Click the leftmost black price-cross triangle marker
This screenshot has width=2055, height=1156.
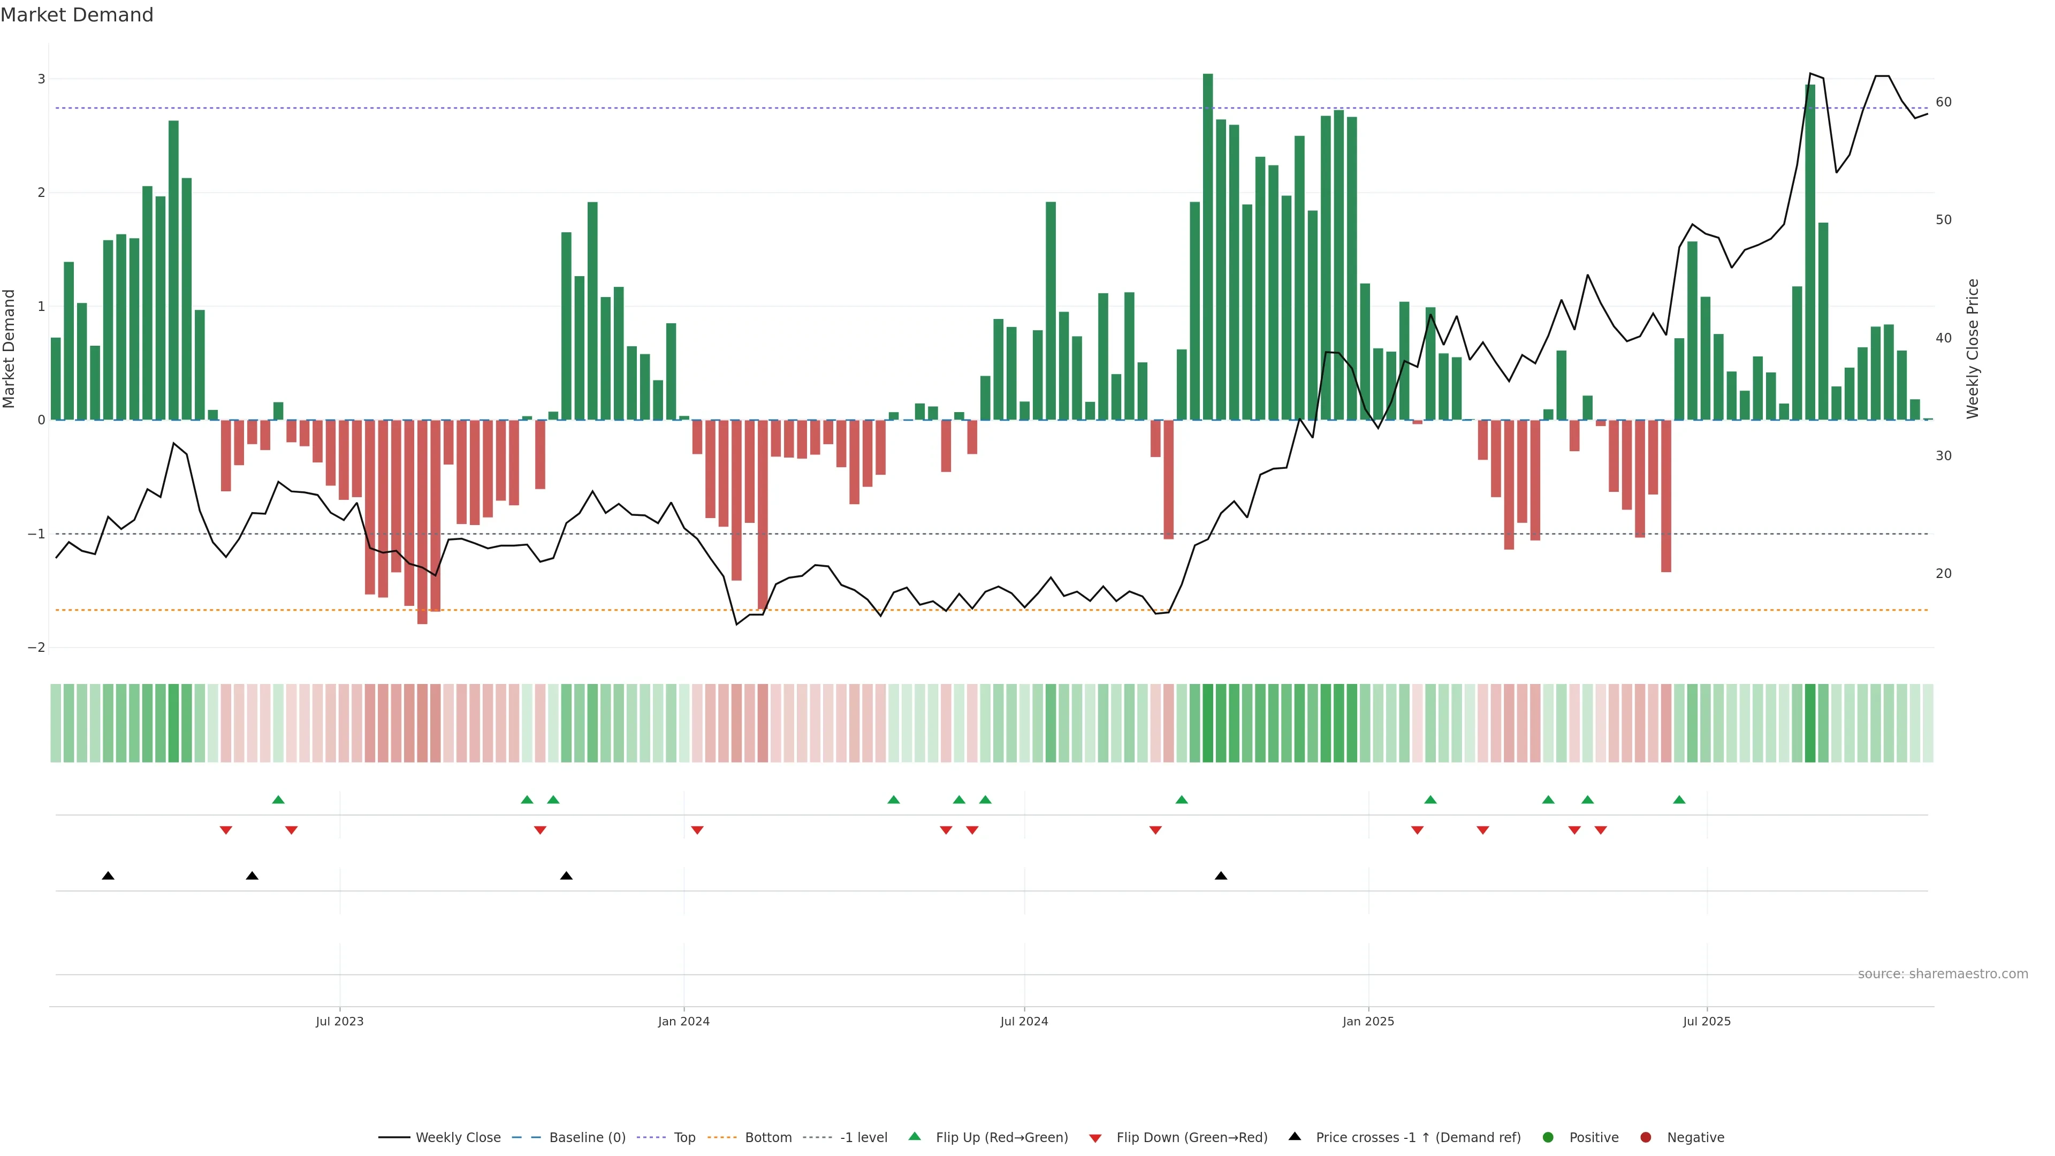pyautogui.click(x=109, y=876)
